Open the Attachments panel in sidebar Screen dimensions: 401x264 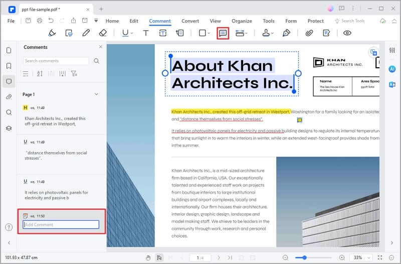click(9, 97)
